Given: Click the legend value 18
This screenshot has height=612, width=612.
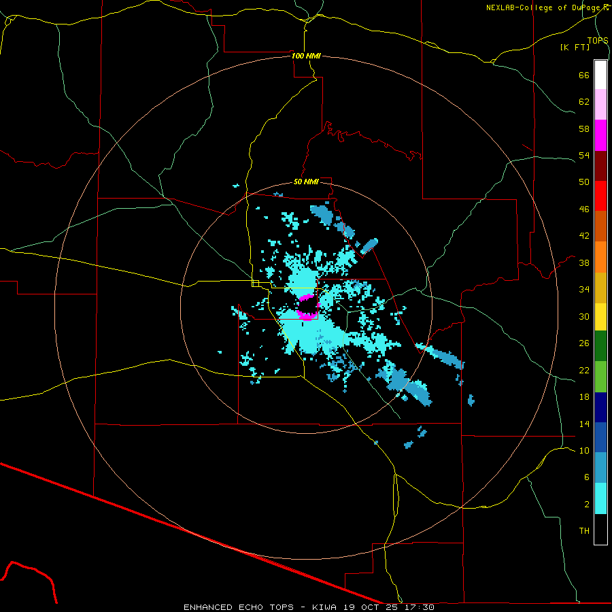Looking at the screenshot, I should 584,397.
